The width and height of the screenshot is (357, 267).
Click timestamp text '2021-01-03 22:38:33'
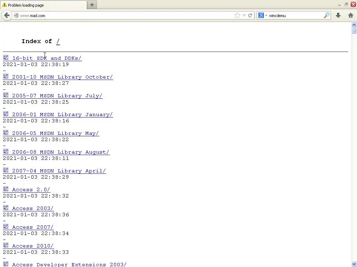(x=36, y=252)
